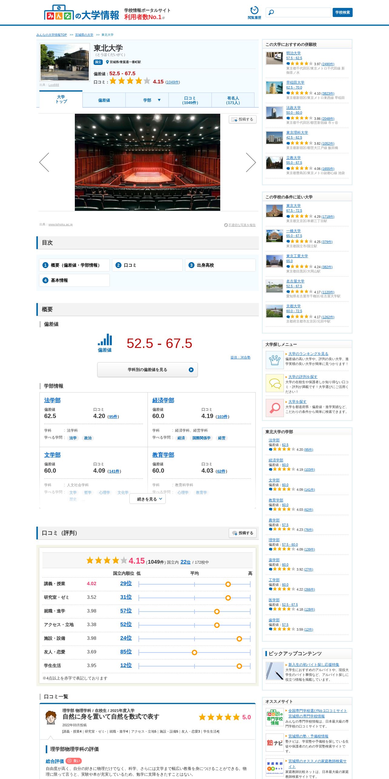Image resolution: width=389 pixels, height=779 pixels.
Task: Open the review title 自然に身を置いて自然を数式で表す
Action: pyautogui.click(x=111, y=717)
